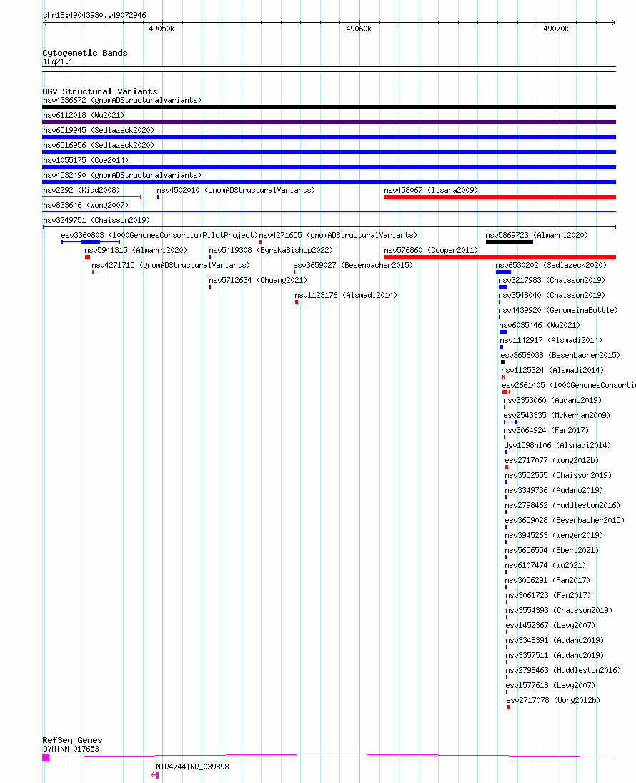Select nsv576860 (Cooper2011) label
The height and width of the screenshot is (783, 636).
[431, 250]
